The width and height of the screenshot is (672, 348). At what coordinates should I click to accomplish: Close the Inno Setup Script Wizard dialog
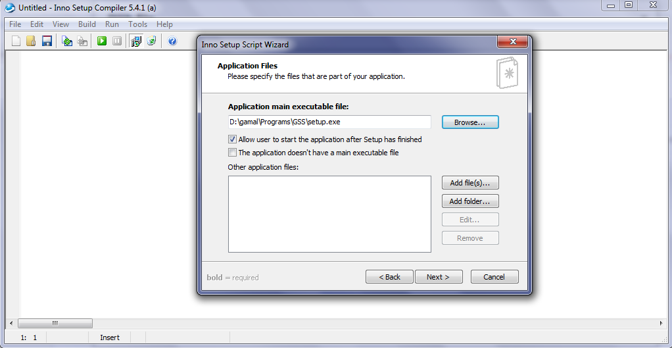tap(512, 42)
